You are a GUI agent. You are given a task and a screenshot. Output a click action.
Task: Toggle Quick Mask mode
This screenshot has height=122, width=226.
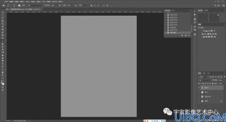click(x=3, y=87)
